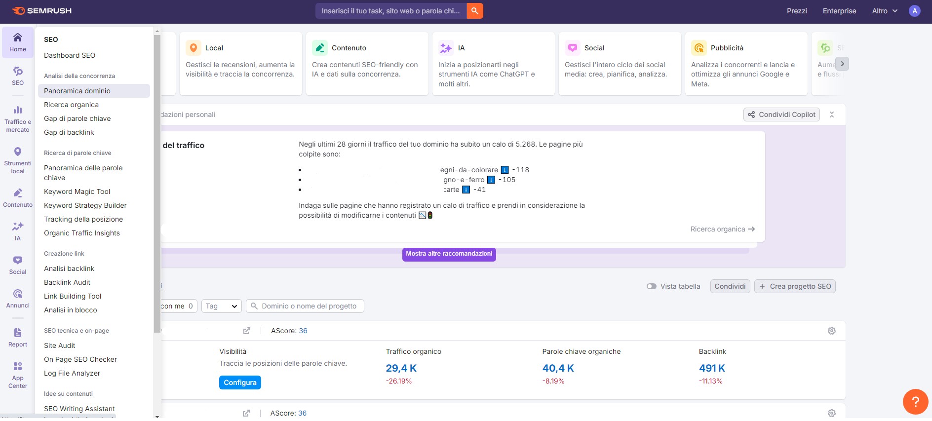932x421 pixels.
Task: Click the Semrush logo
Action: (x=42, y=11)
